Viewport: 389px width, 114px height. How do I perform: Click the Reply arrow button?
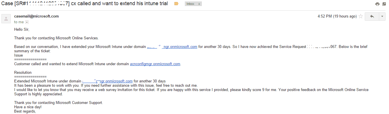click(x=372, y=17)
